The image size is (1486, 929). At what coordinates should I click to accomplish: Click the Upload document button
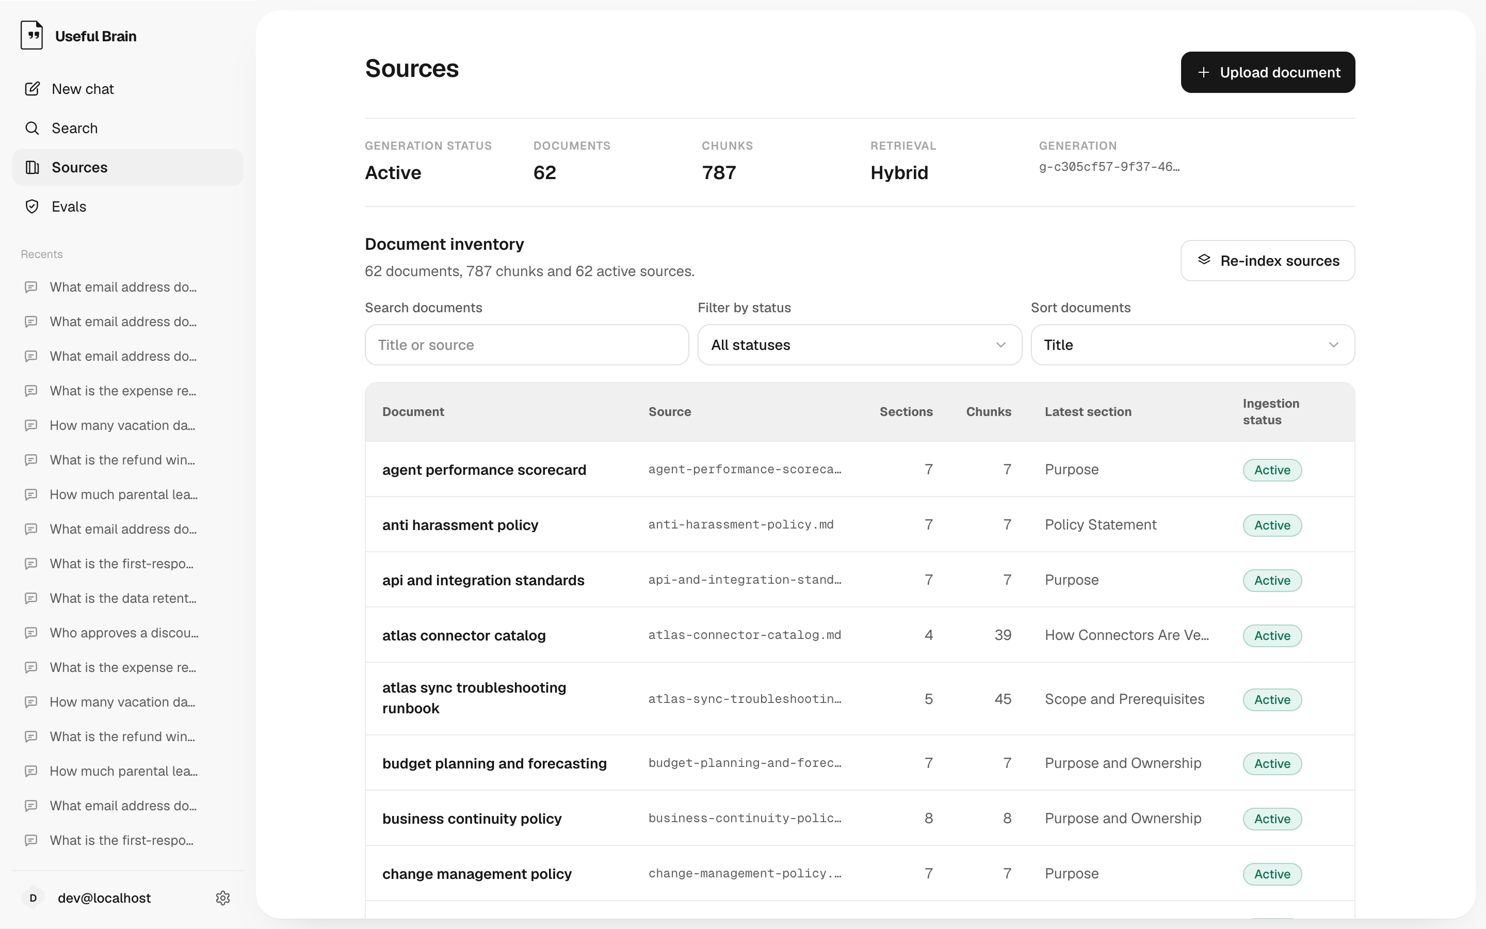(x=1267, y=72)
